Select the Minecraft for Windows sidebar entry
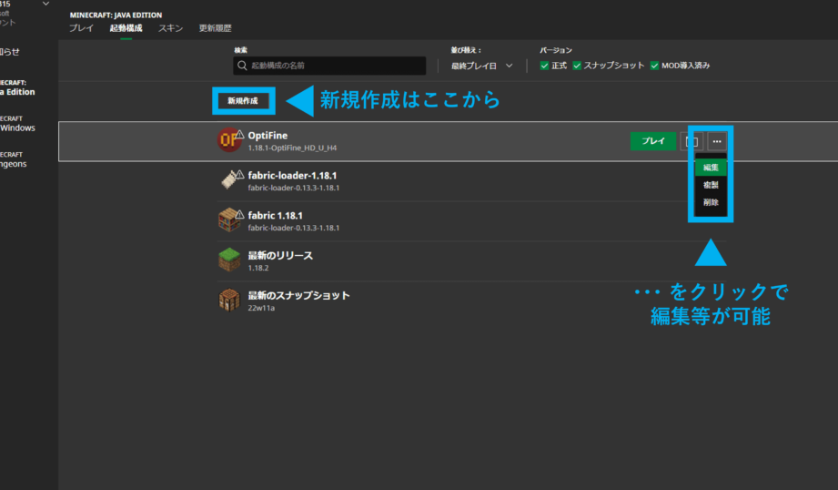Image resolution: width=838 pixels, height=490 pixels. coord(17,124)
